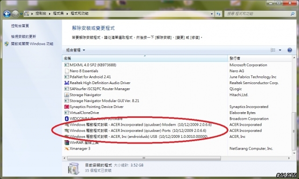Click the installed programs icon in details pane

(73, 168)
